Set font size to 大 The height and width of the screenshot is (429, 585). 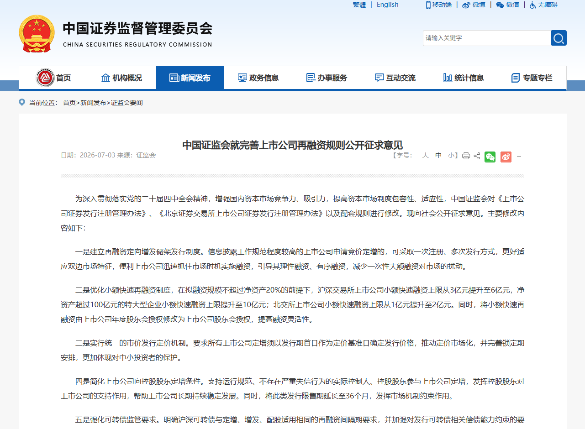(x=425, y=155)
